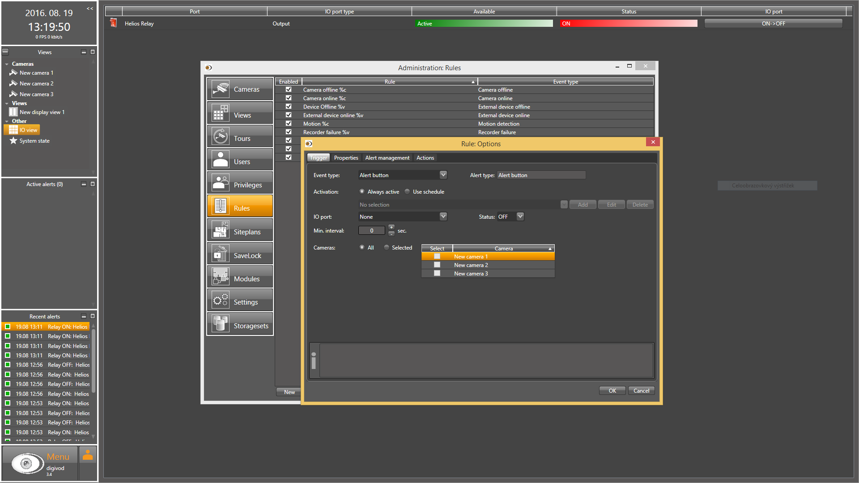
Task: Switch to the Alert management tab
Action: (387, 158)
